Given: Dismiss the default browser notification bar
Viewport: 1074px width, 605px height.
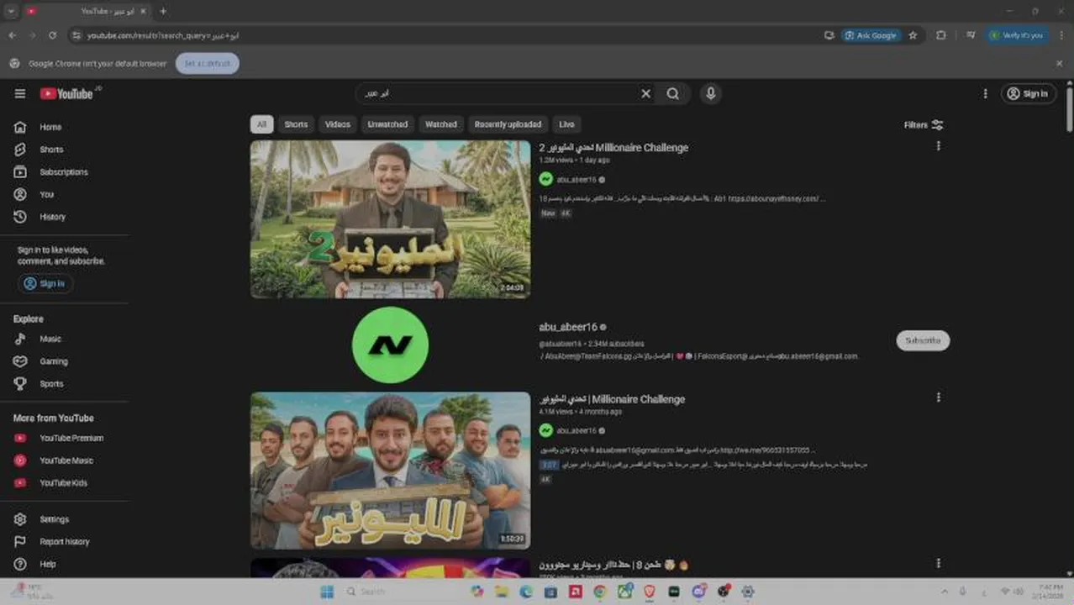Looking at the screenshot, I should click(1059, 63).
